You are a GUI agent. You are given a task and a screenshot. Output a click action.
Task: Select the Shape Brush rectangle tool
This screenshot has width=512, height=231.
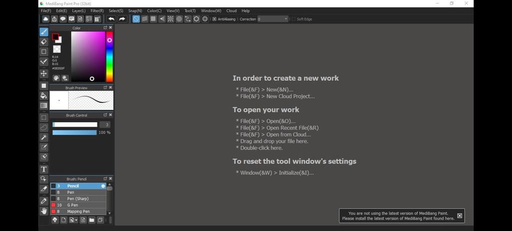click(x=44, y=51)
